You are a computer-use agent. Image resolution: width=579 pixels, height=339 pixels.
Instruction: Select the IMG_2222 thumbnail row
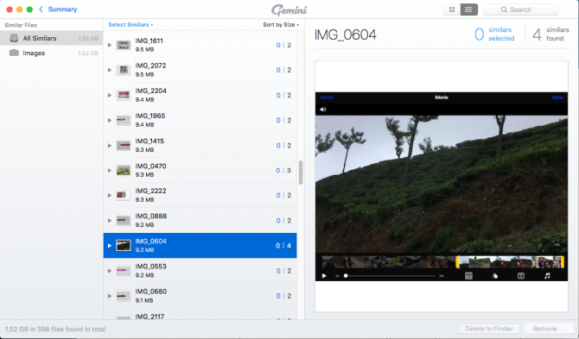(200, 195)
